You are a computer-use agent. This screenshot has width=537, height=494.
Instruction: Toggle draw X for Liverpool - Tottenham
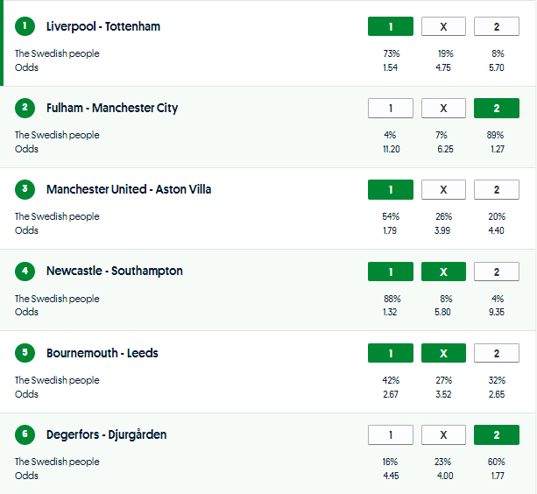point(443,26)
